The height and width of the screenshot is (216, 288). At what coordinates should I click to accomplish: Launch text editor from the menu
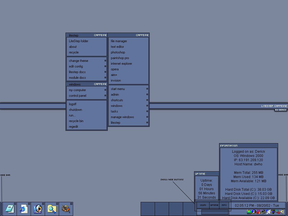coord(128,47)
